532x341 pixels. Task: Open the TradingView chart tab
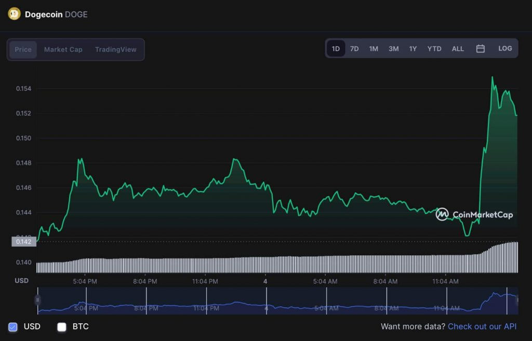click(x=116, y=49)
